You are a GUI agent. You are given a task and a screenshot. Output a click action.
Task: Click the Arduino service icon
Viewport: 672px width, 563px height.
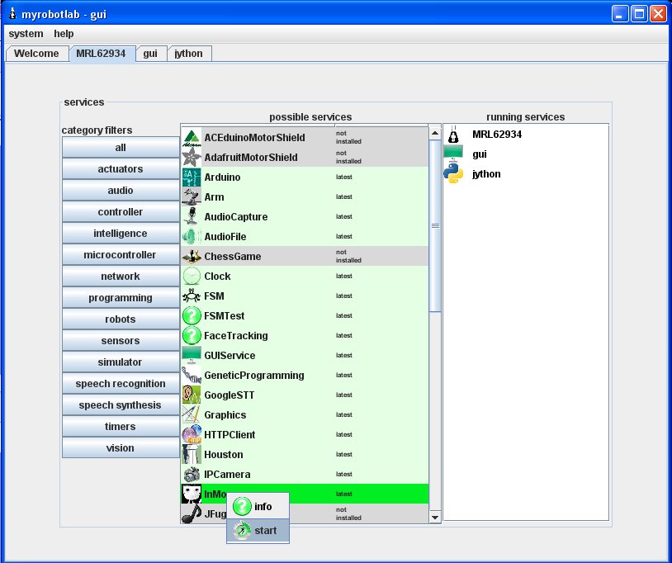[x=191, y=177]
